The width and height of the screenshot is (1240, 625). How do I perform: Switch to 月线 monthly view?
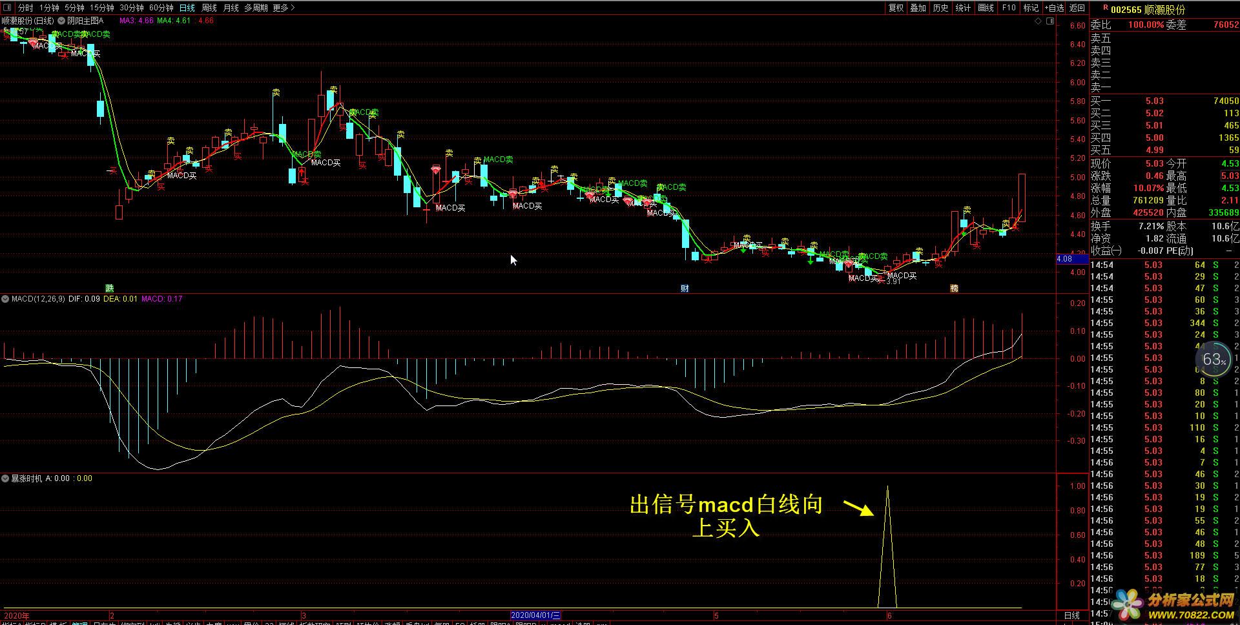tap(231, 8)
